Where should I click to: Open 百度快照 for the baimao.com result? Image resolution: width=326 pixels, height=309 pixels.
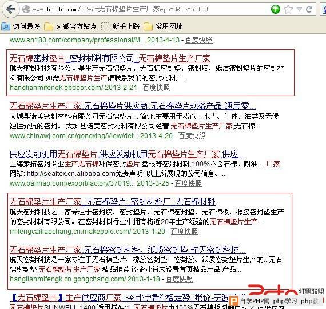pos(189,183)
